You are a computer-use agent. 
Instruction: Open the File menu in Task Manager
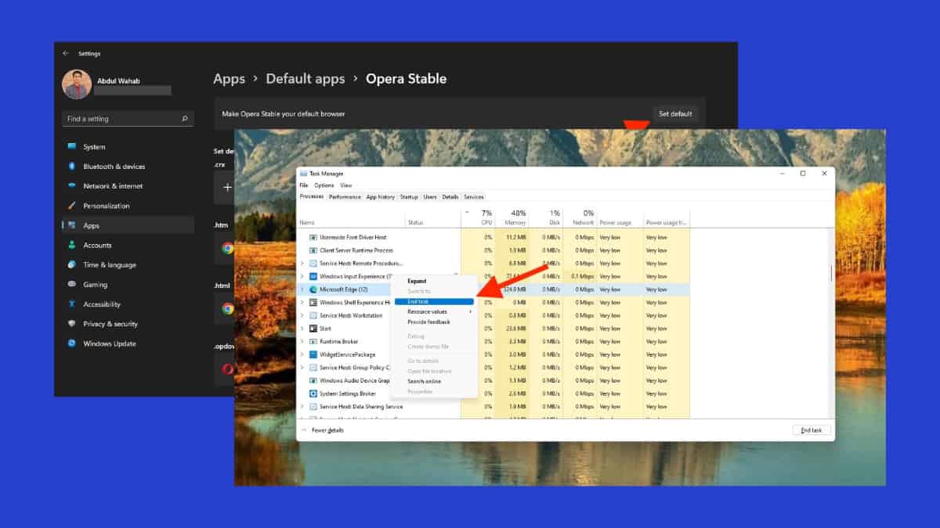coord(303,185)
